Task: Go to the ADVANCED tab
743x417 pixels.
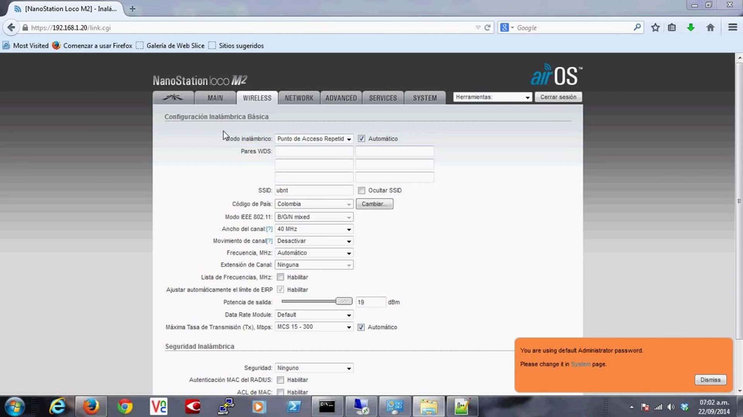Action: coord(341,98)
